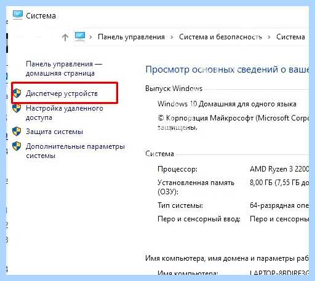
Task: Open Настройка удаленного доступа link
Action: pyautogui.click(x=65, y=113)
